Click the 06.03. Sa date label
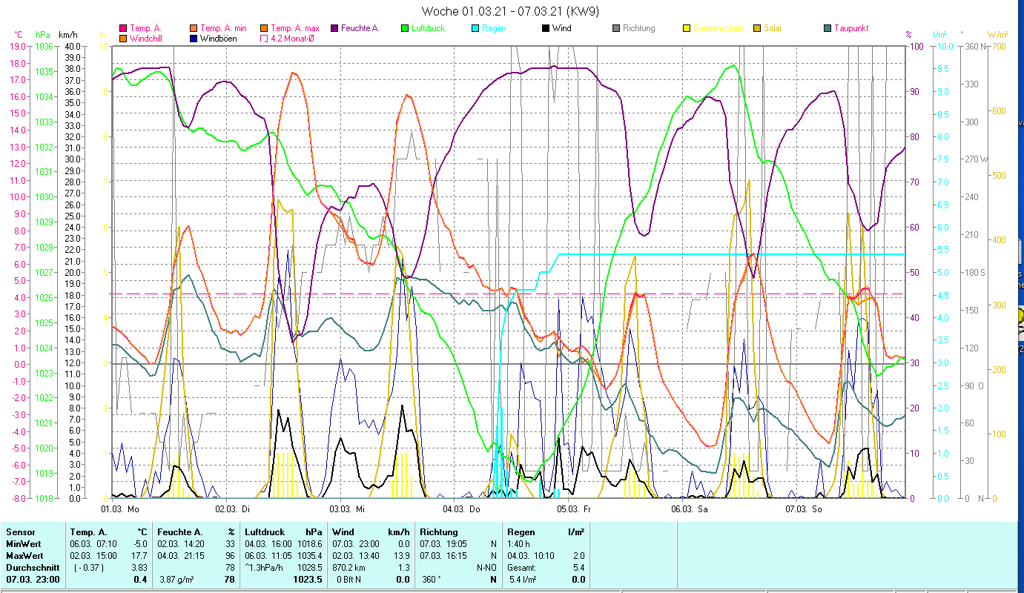1024x593 pixels. (x=689, y=509)
